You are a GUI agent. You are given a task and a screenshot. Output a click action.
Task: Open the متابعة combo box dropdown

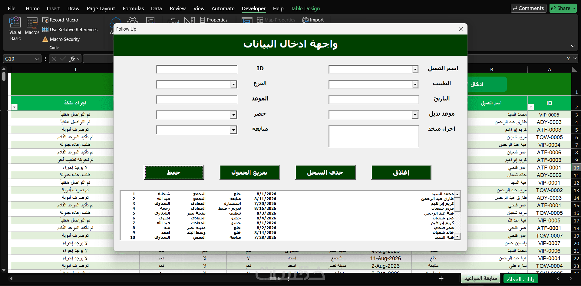(x=233, y=130)
